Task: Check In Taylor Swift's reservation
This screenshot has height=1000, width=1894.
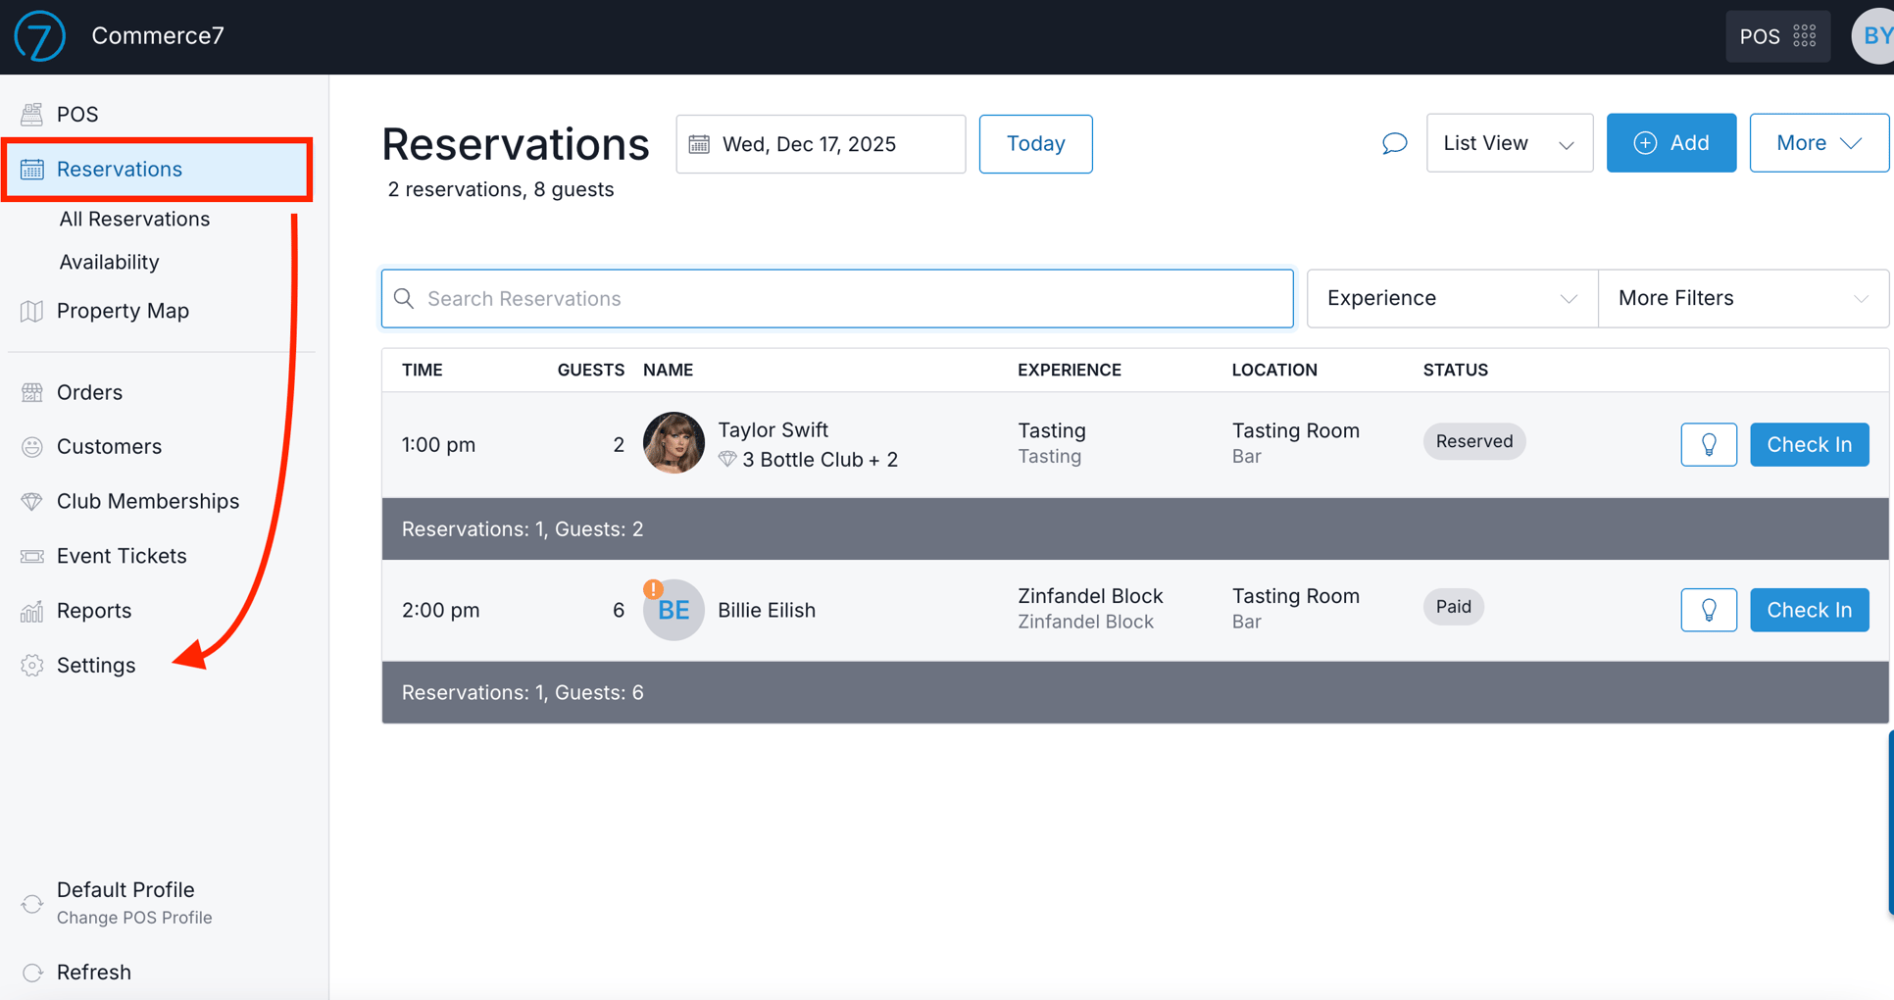Action: 1809,445
